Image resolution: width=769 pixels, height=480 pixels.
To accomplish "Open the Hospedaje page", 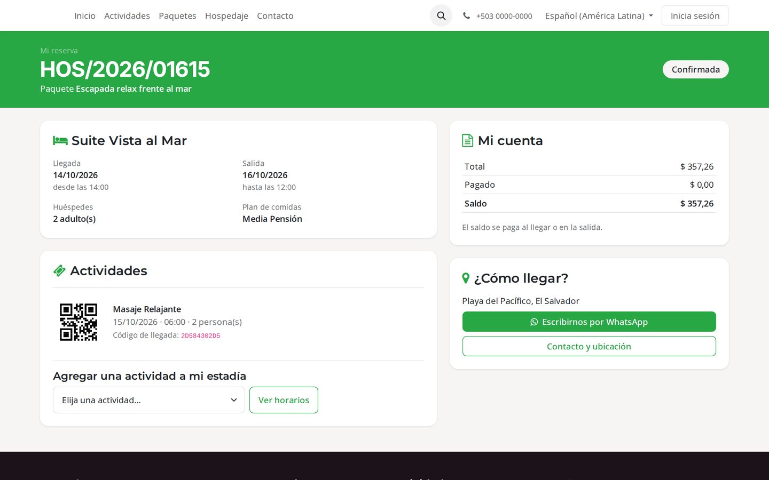I will [x=226, y=16].
